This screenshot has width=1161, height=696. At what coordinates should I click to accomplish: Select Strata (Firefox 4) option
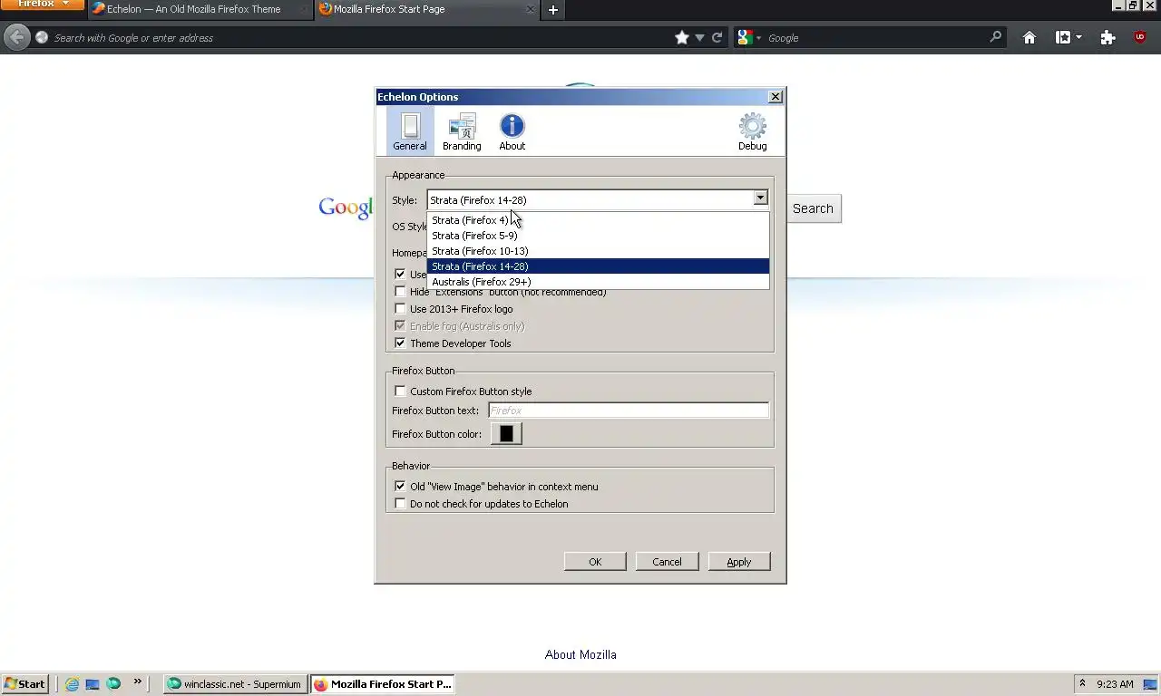pyautogui.click(x=598, y=220)
